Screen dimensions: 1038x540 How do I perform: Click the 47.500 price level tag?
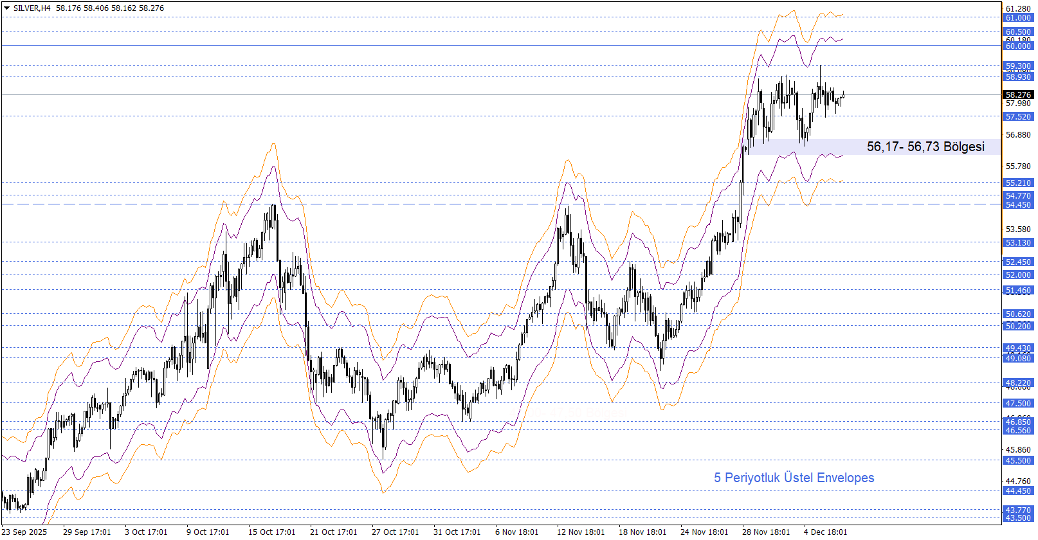point(1018,404)
